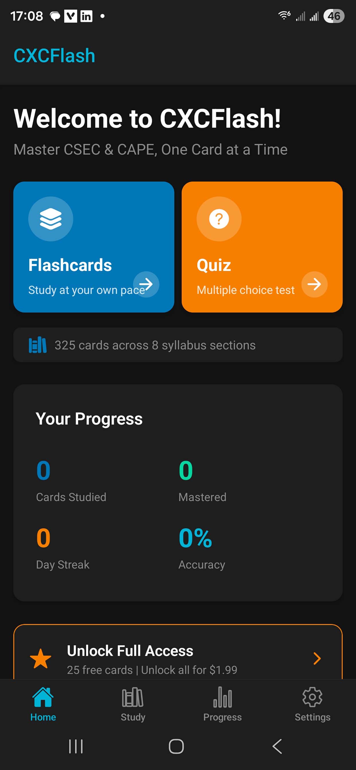
Task: Switch to the Study tab
Action: coord(133,704)
